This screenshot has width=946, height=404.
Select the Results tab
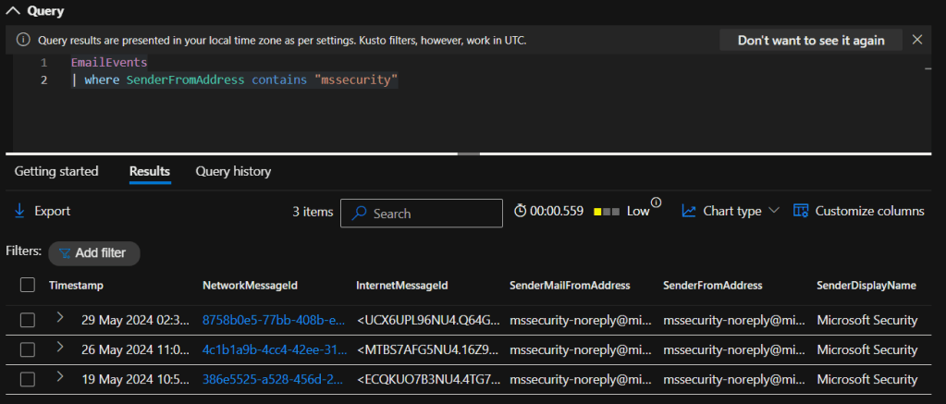(x=150, y=171)
